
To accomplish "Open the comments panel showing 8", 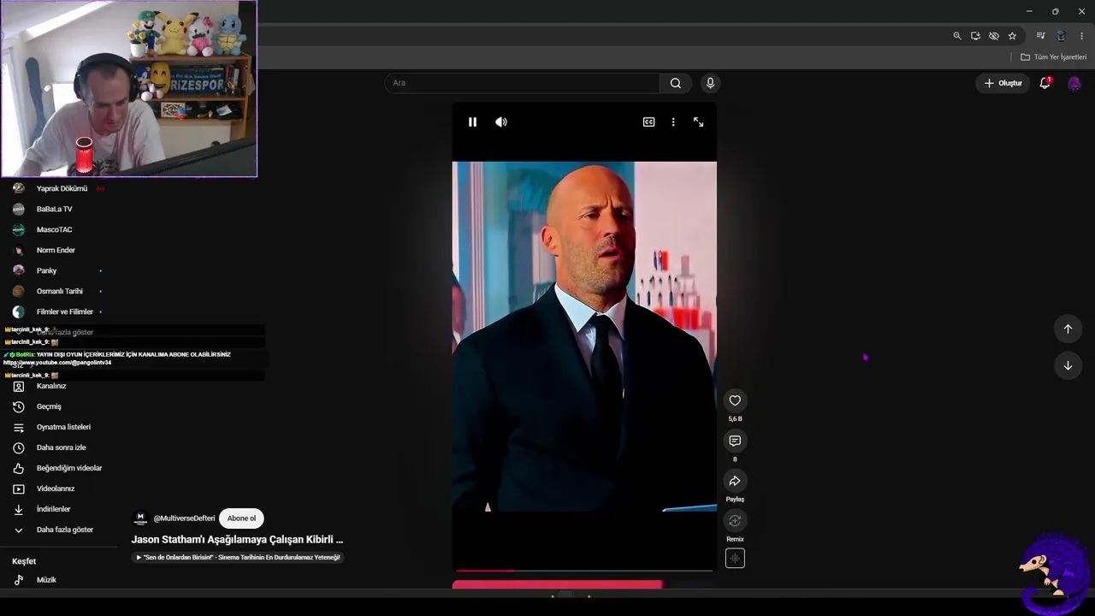I will [x=735, y=441].
